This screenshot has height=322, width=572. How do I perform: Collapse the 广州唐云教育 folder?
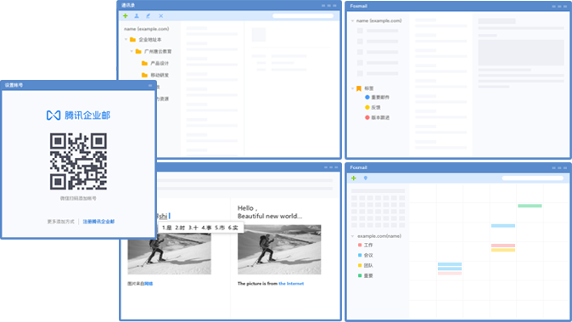point(132,52)
